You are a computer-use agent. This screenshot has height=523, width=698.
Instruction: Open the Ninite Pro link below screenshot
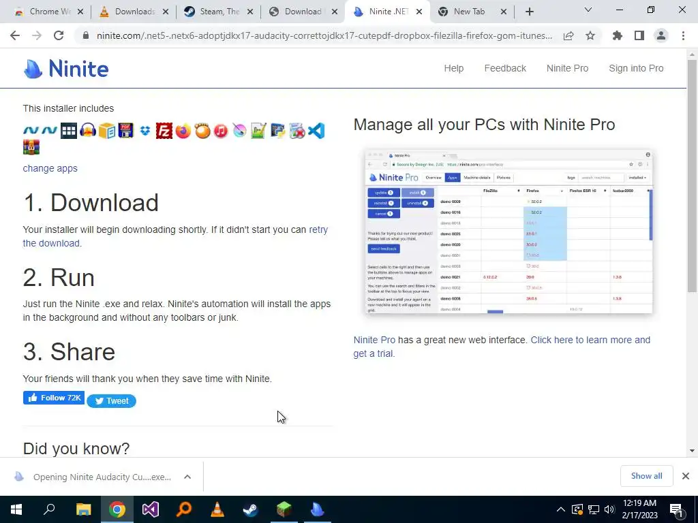pos(374,340)
